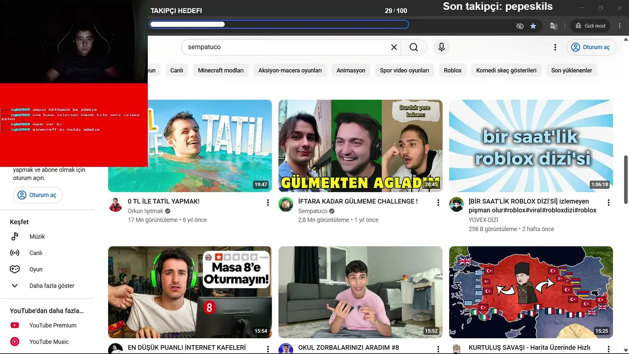This screenshot has height=354, width=629.
Task: Clear the sempatuco search text
Action: 394,47
